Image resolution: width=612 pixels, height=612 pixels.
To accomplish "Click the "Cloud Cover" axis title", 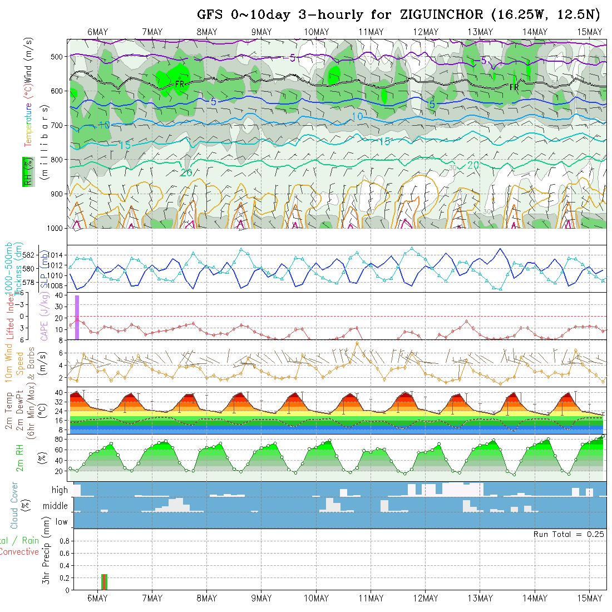I will point(15,505).
